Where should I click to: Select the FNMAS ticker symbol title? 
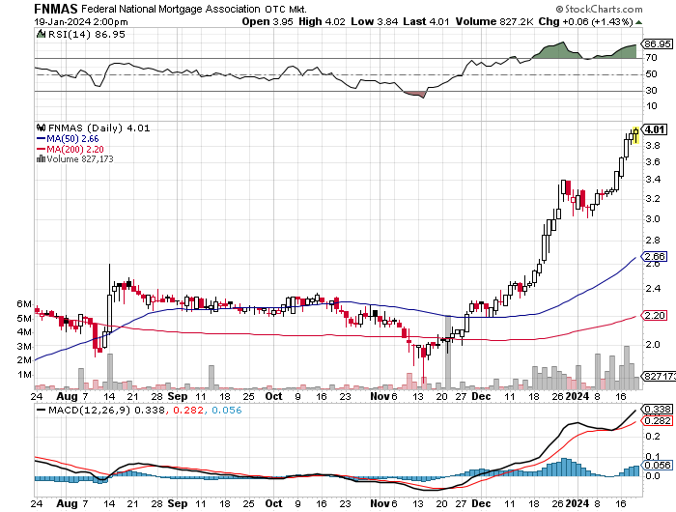56,9
